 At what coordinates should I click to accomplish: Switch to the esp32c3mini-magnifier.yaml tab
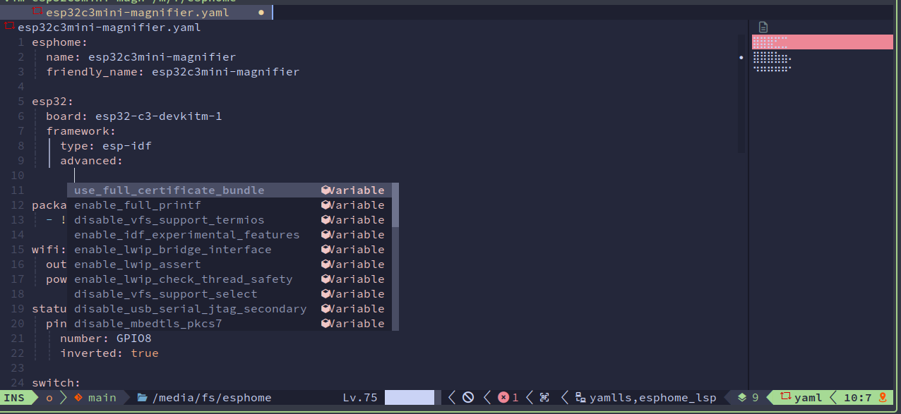tap(138, 12)
